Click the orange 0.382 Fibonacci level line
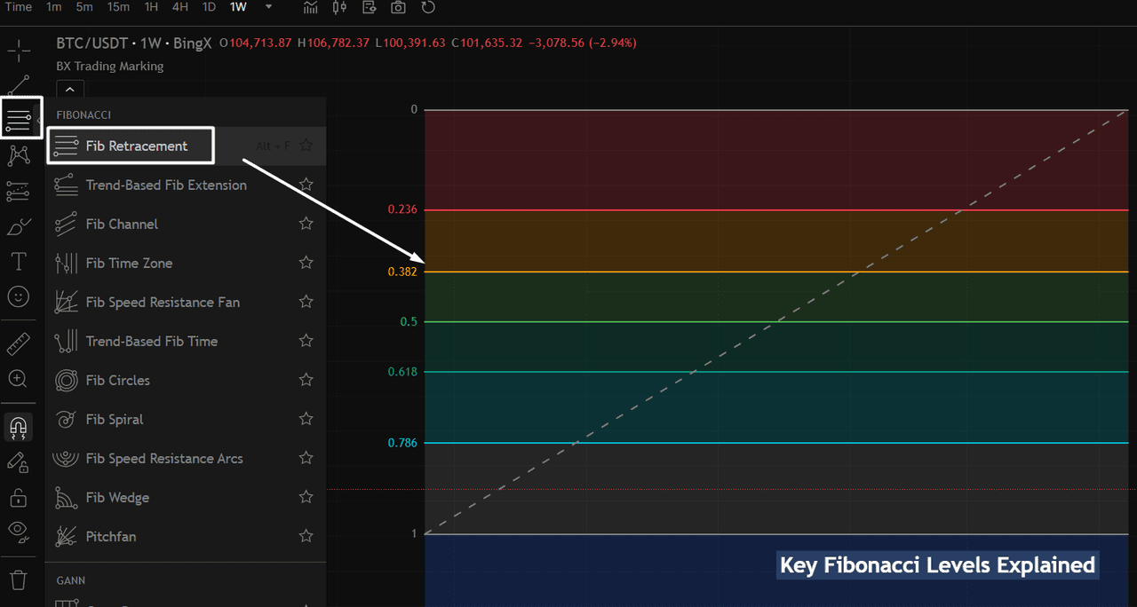The image size is (1137, 607). (x=711, y=272)
